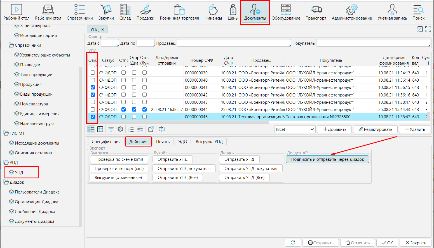Toggle mark checkbox for row 0000000046
434x248 pixels.
pos(93,117)
